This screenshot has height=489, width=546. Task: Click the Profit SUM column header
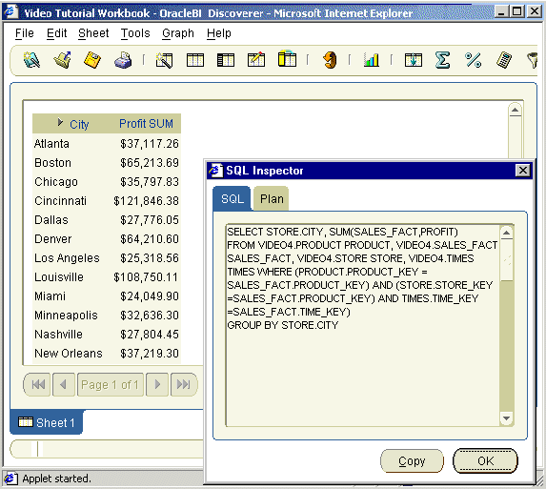(146, 124)
